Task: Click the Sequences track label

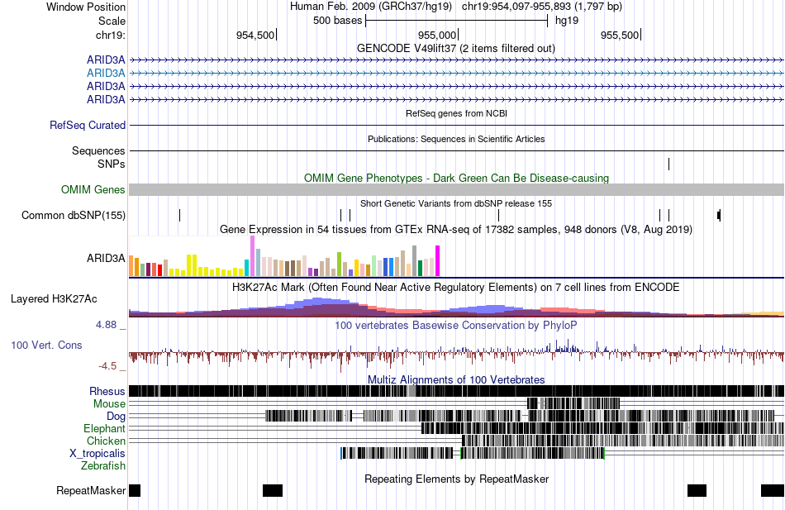Action: 98,150
